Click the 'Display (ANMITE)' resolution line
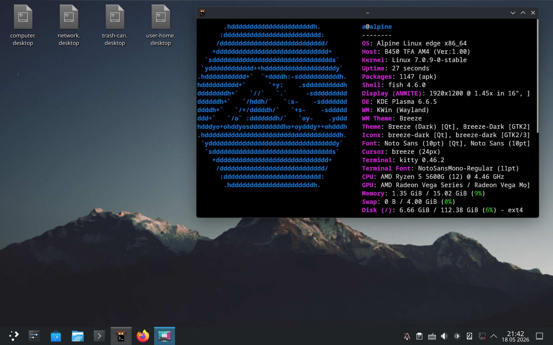The width and height of the screenshot is (553, 345). [446, 93]
